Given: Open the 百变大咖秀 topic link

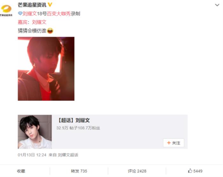Looking at the screenshot, I should coord(59,14).
